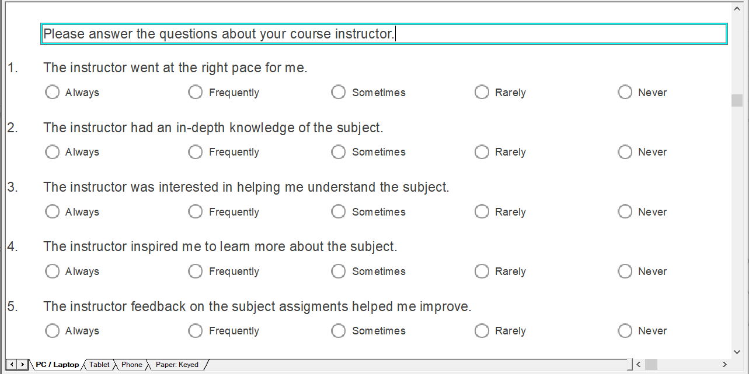Screen dimensions: 749x374
Task: Select Sometimes for the in-depth knowledge question
Action: [338, 151]
